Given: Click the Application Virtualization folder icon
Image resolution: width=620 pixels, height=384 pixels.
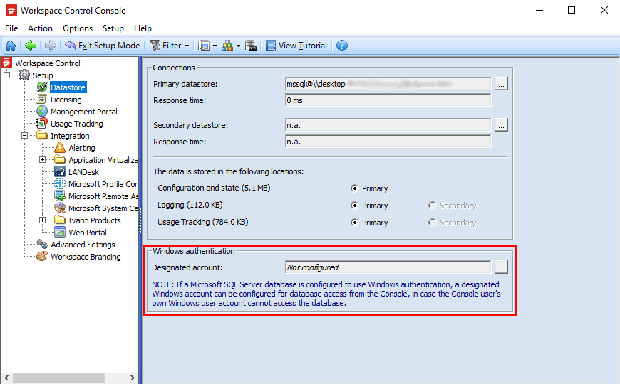Looking at the screenshot, I should tap(60, 159).
